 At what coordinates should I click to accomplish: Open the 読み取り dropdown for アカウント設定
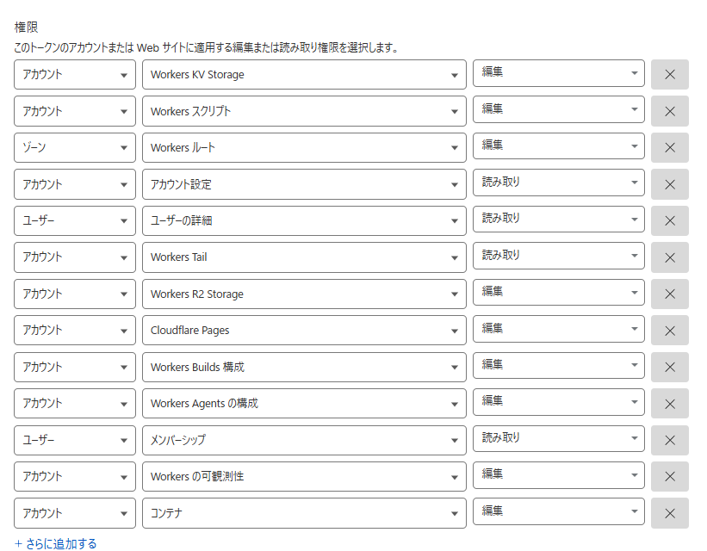556,183
